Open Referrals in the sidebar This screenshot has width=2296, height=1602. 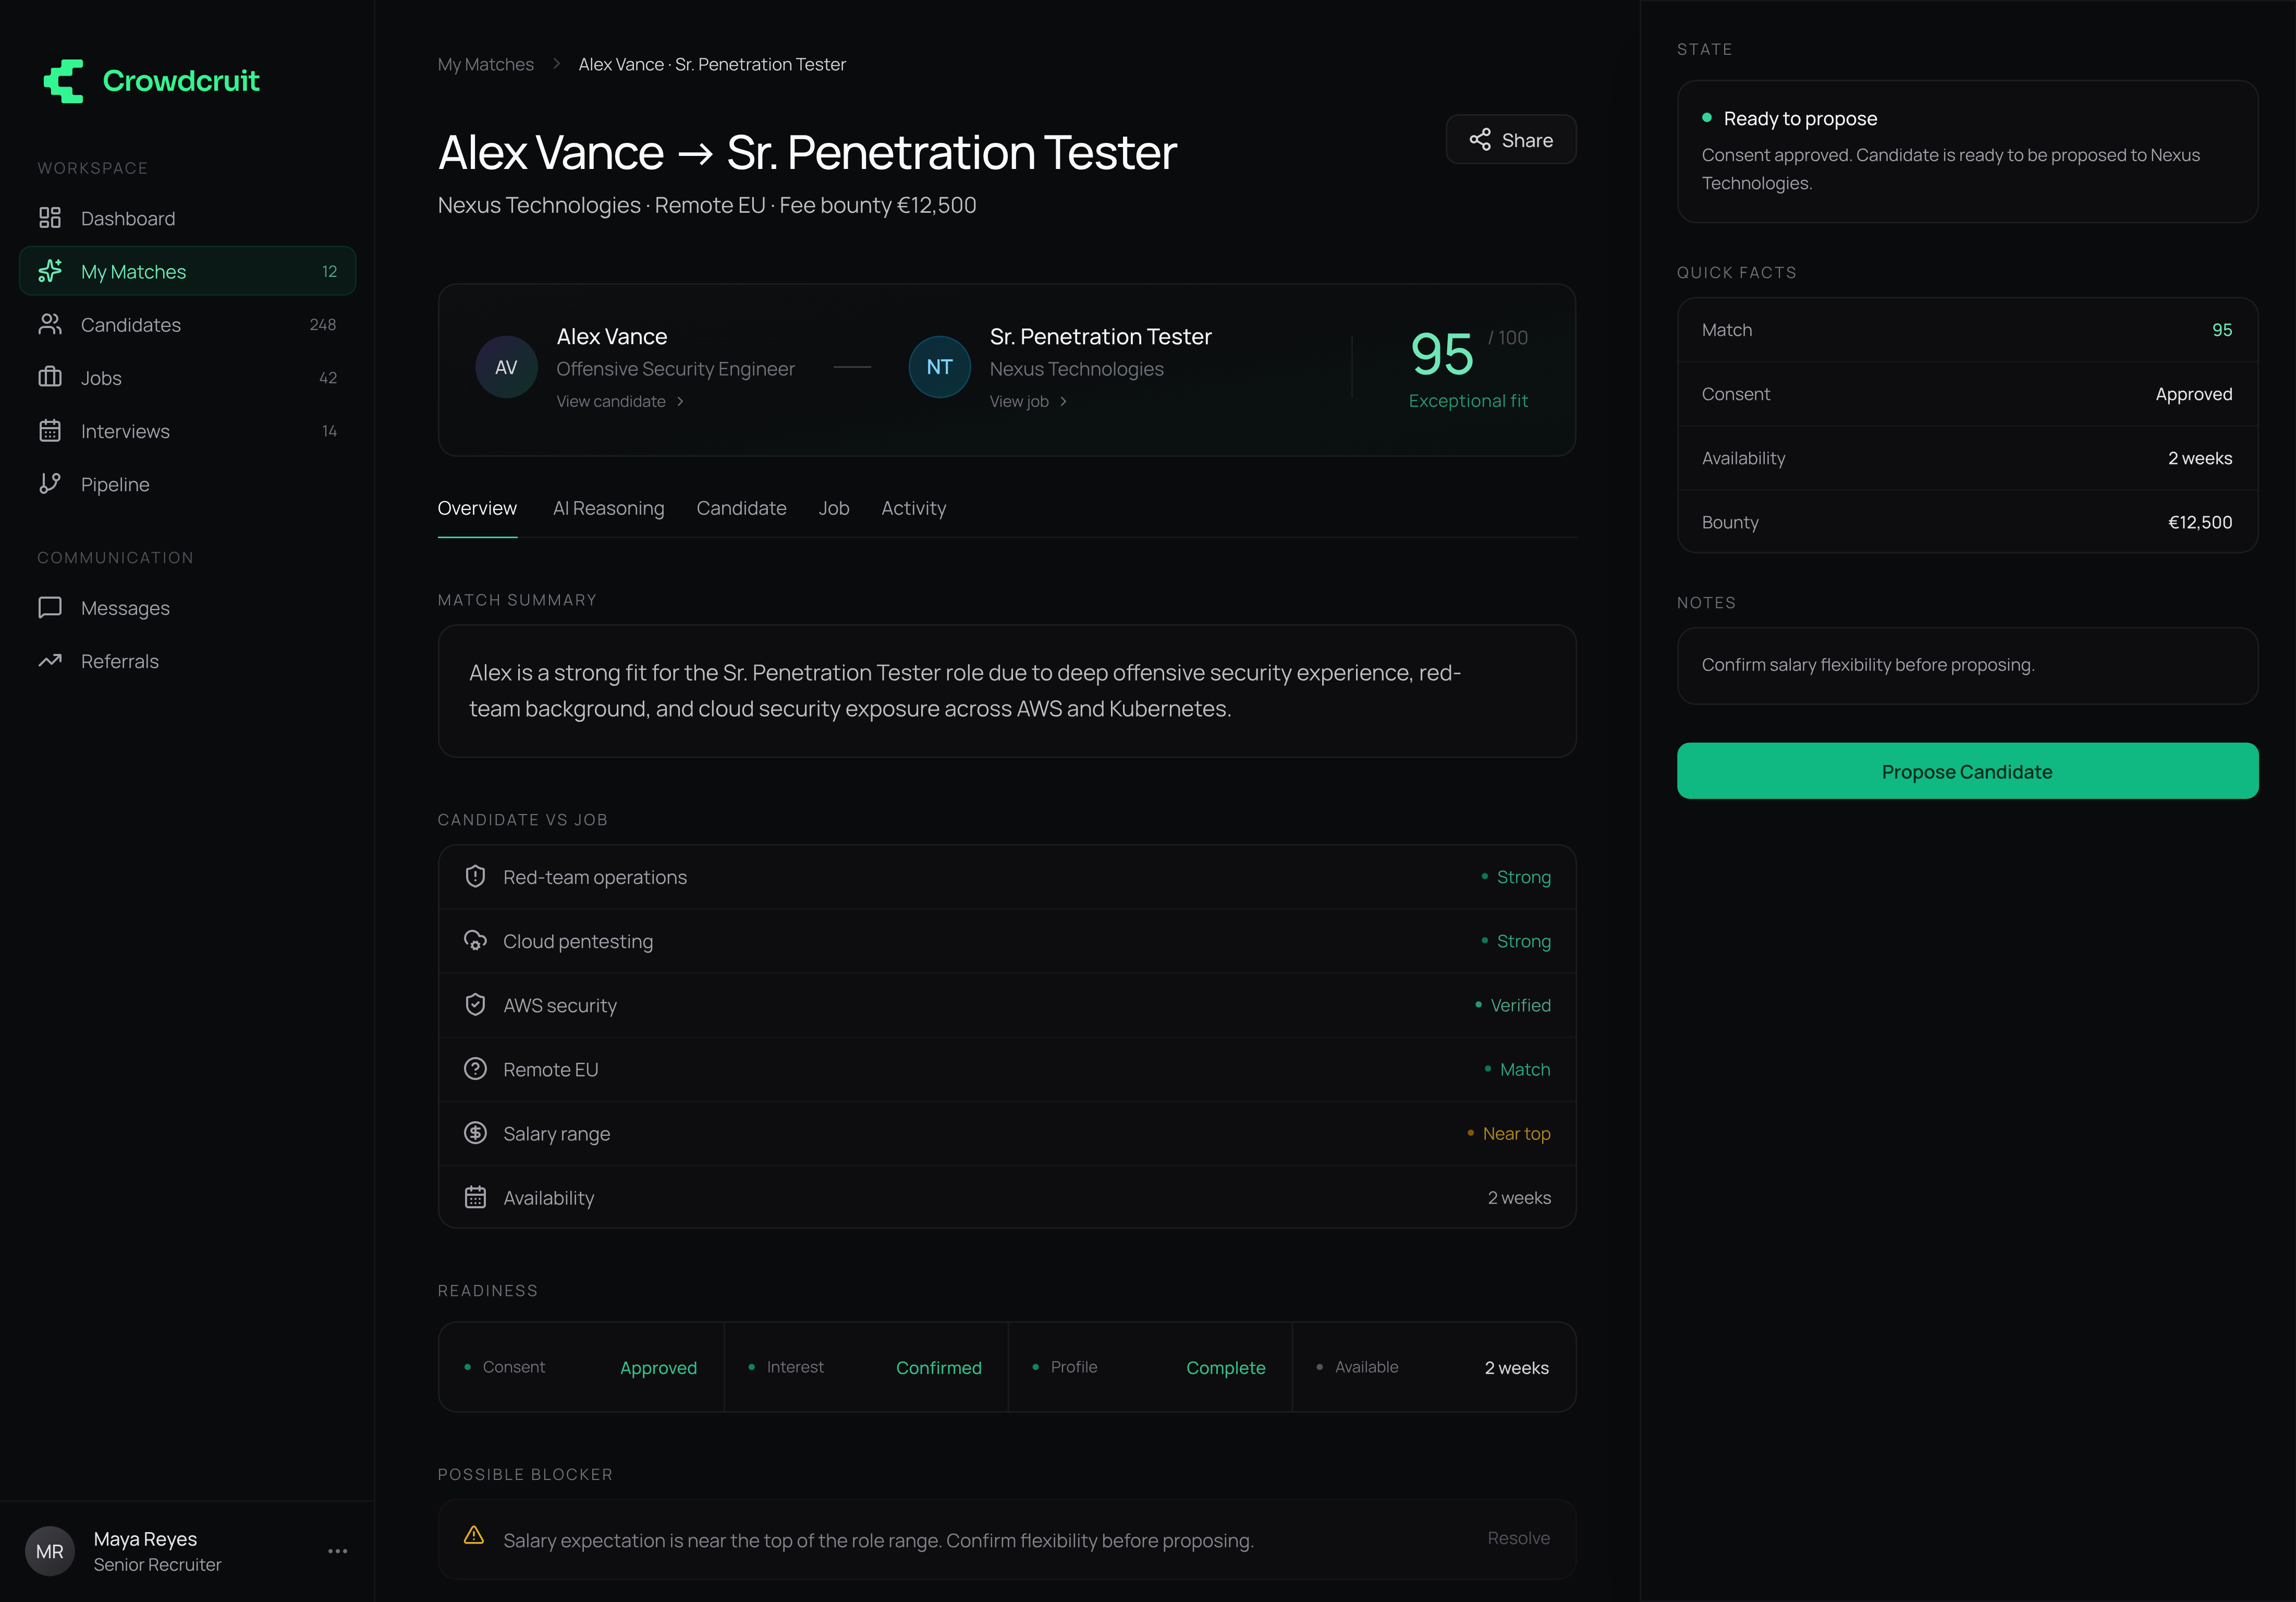coord(188,660)
